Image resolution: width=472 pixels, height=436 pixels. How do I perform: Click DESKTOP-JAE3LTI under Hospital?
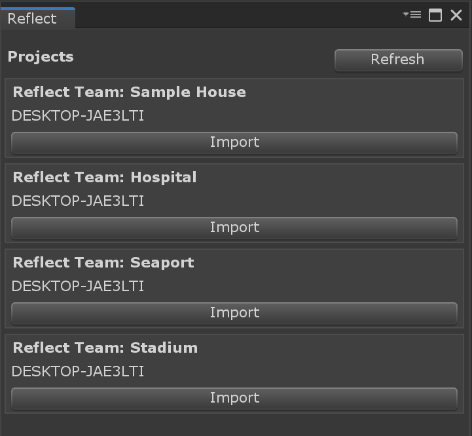pos(78,201)
